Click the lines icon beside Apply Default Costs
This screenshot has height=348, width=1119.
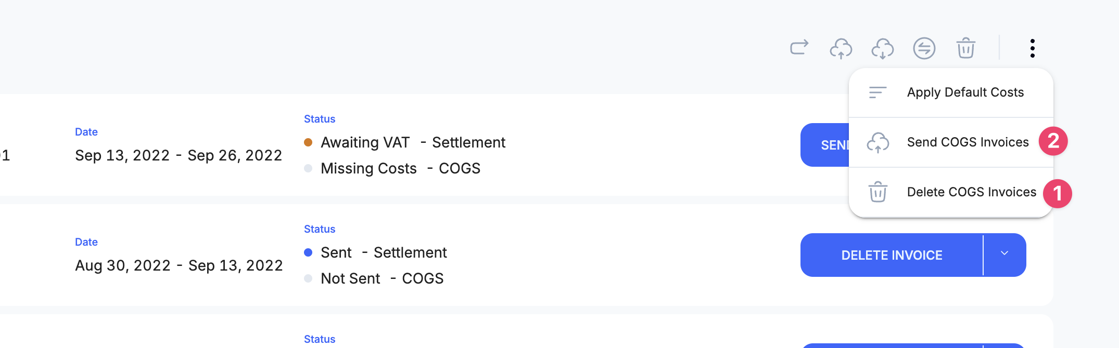(878, 92)
